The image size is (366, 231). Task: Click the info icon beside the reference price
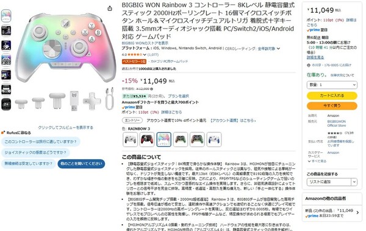click(x=152, y=89)
